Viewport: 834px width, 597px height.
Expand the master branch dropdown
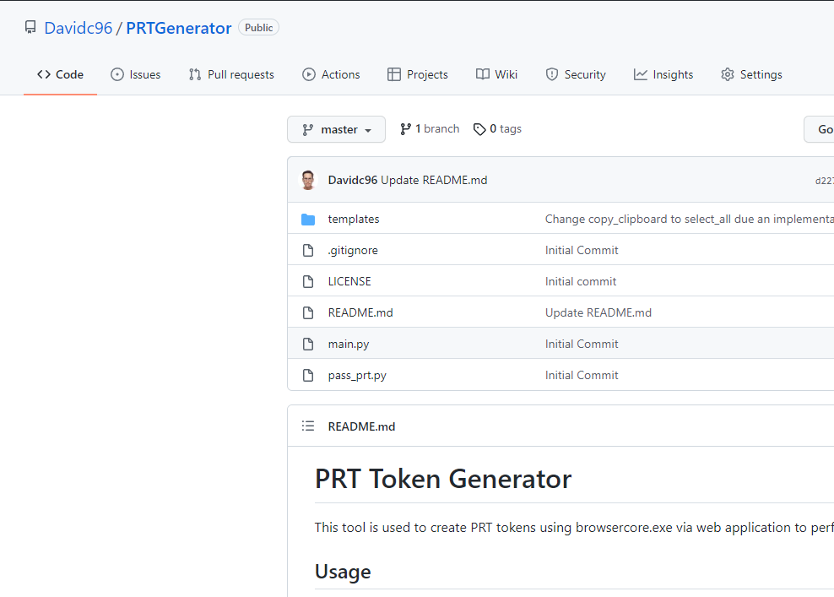(336, 129)
